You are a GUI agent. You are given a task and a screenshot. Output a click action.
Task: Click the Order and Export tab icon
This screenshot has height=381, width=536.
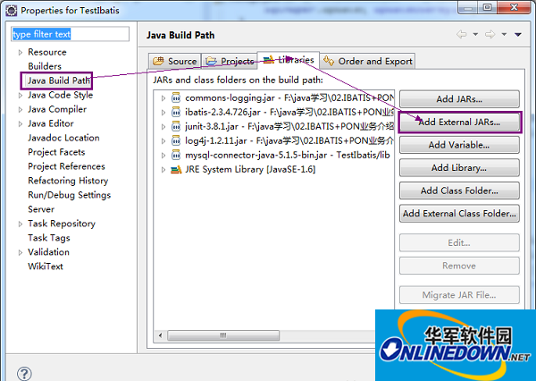(x=329, y=61)
